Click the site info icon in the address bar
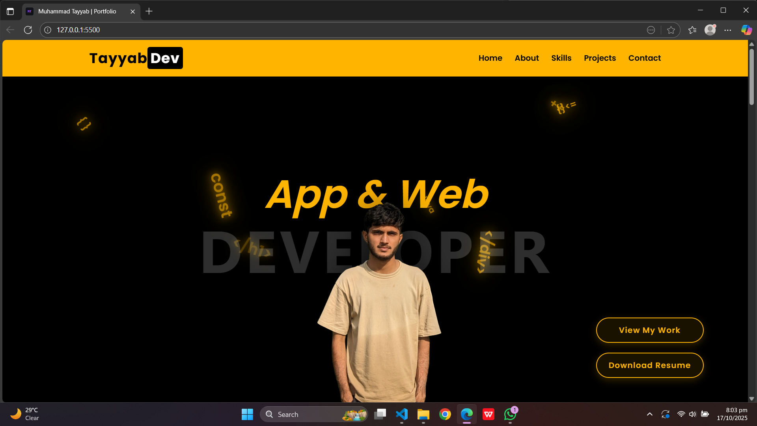 tap(47, 30)
